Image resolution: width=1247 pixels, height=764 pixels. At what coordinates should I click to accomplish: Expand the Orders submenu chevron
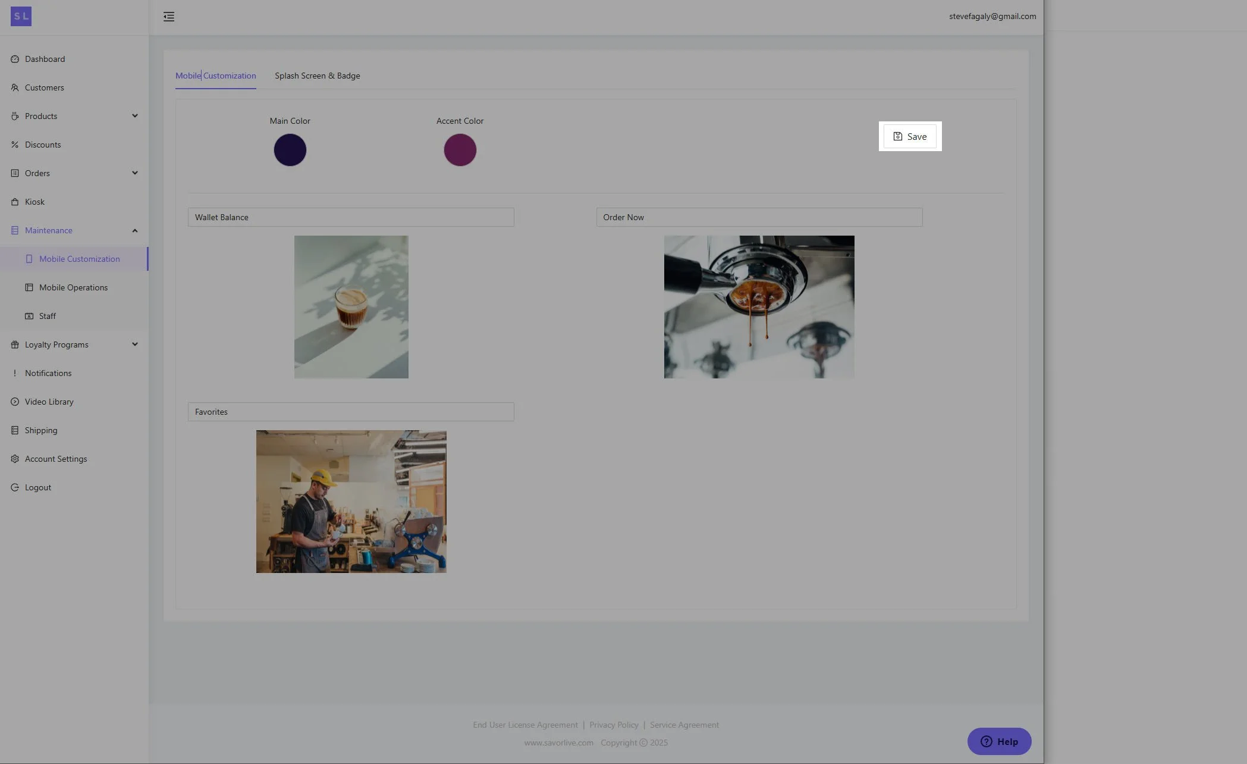point(135,173)
